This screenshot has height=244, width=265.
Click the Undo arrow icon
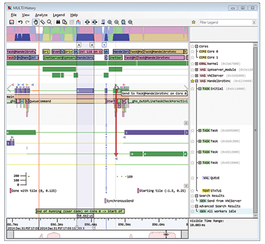click(x=20, y=22)
